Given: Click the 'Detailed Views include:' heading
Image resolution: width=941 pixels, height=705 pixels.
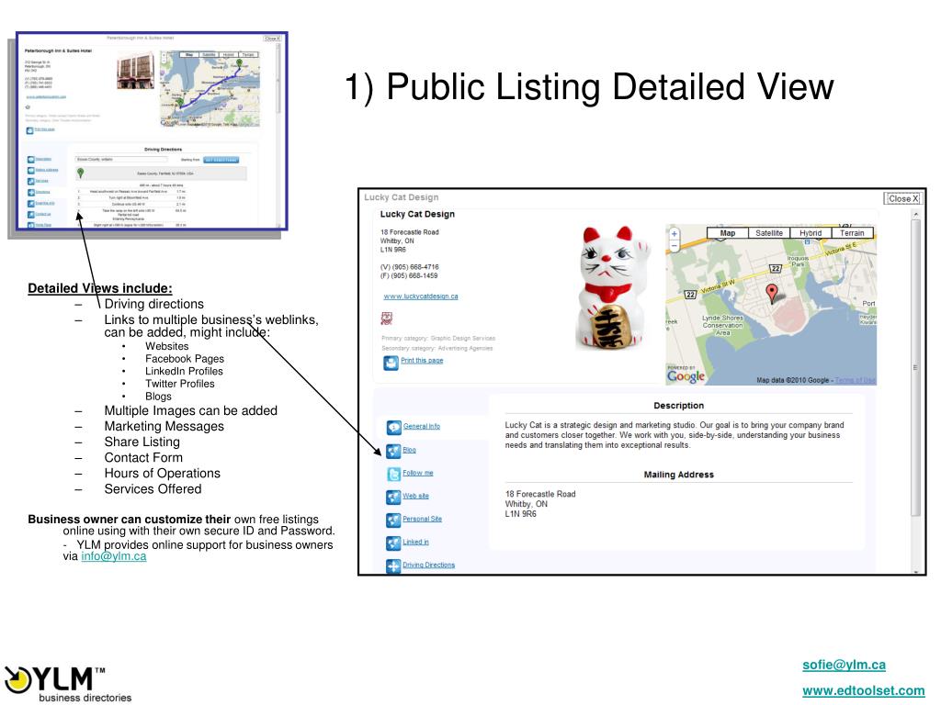Looking at the screenshot, I should click(99, 288).
